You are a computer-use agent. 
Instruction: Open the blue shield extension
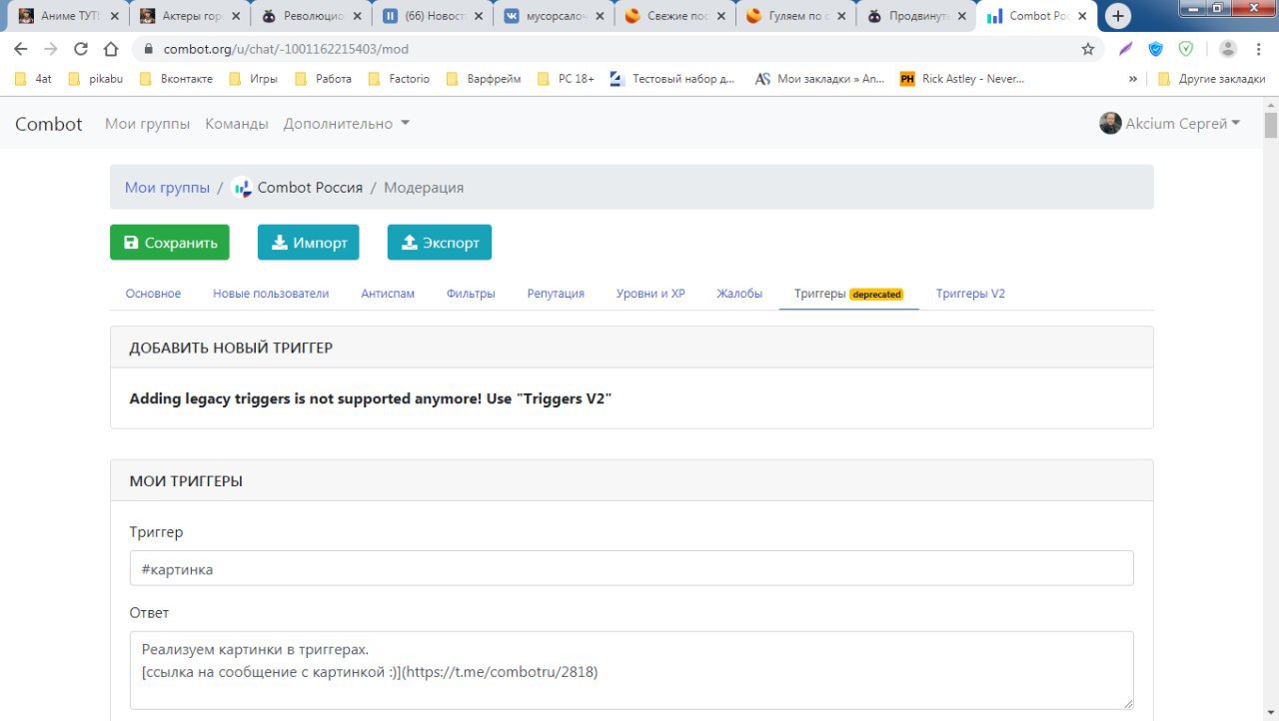click(x=1156, y=49)
